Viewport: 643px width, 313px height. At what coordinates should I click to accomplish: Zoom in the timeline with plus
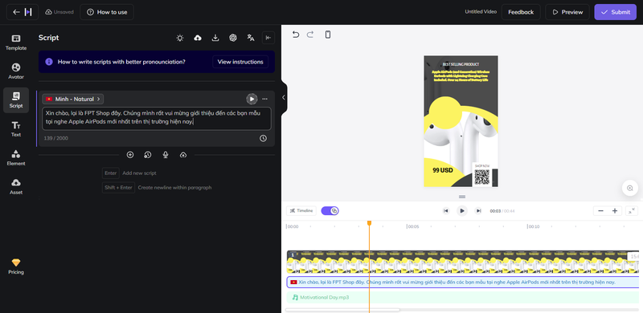pyautogui.click(x=615, y=210)
